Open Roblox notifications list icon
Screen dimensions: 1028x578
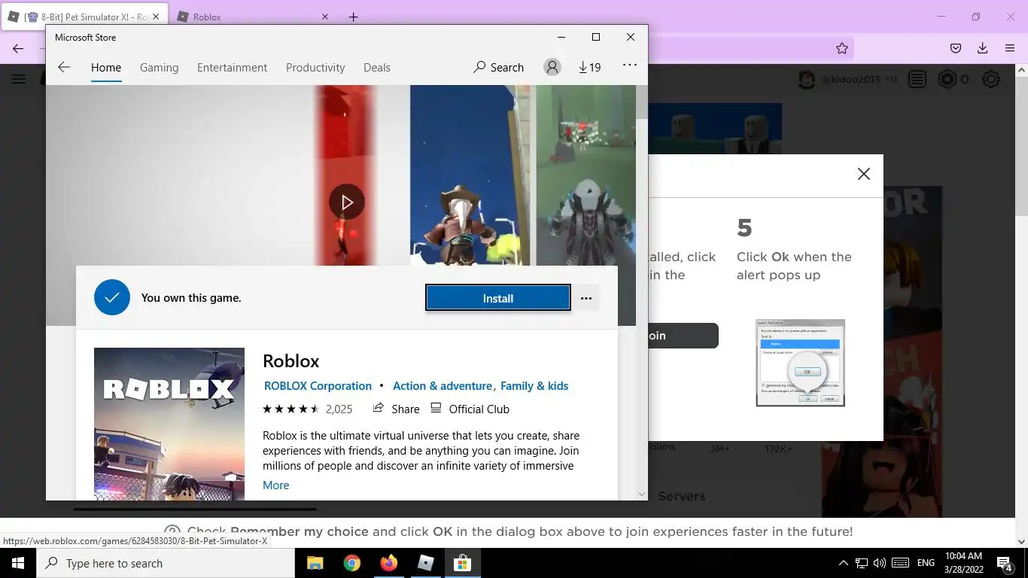(x=917, y=79)
